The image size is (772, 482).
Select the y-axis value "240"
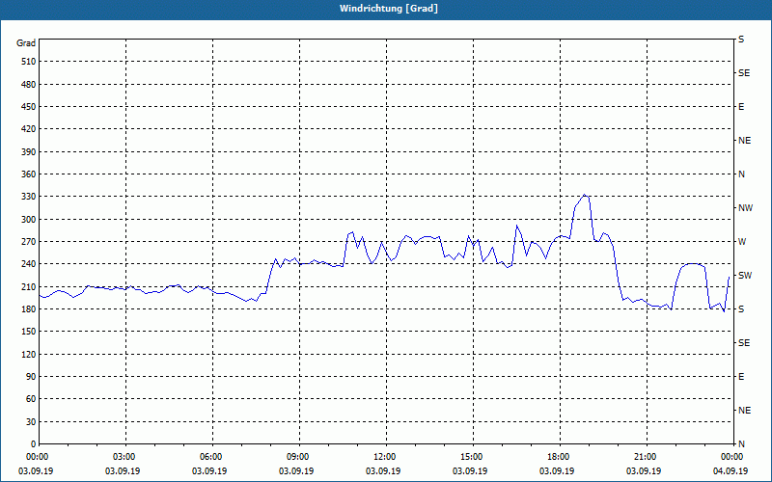29,264
